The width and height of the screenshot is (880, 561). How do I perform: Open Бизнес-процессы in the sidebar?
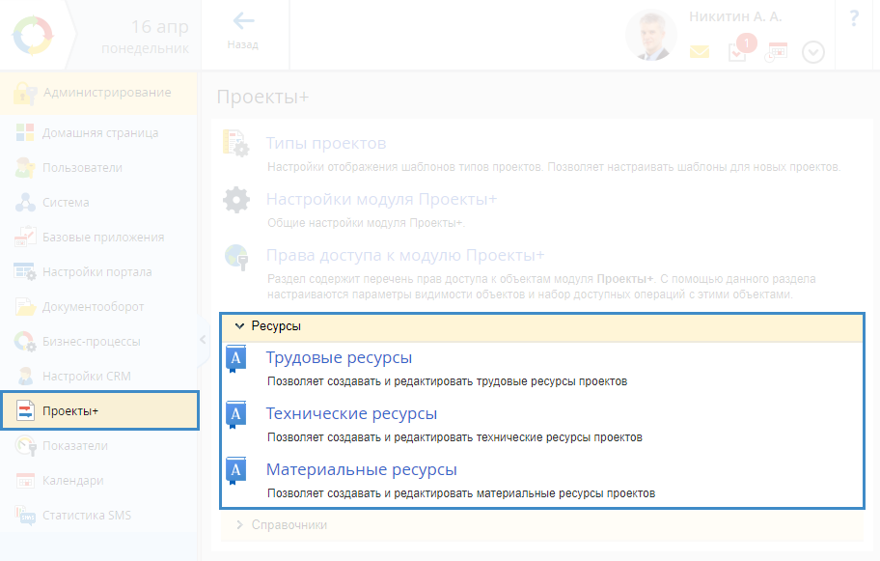pos(91,342)
